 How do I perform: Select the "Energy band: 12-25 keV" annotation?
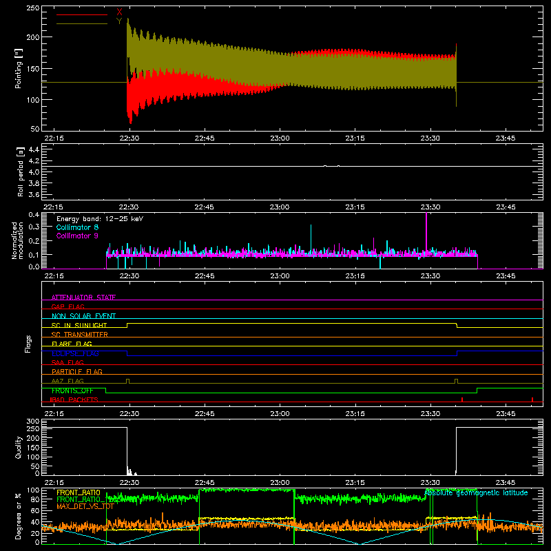pyautogui.click(x=100, y=219)
